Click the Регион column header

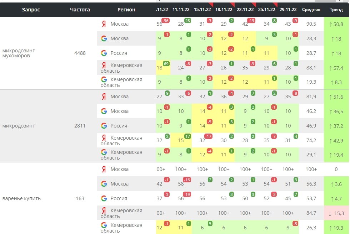(x=126, y=10)
